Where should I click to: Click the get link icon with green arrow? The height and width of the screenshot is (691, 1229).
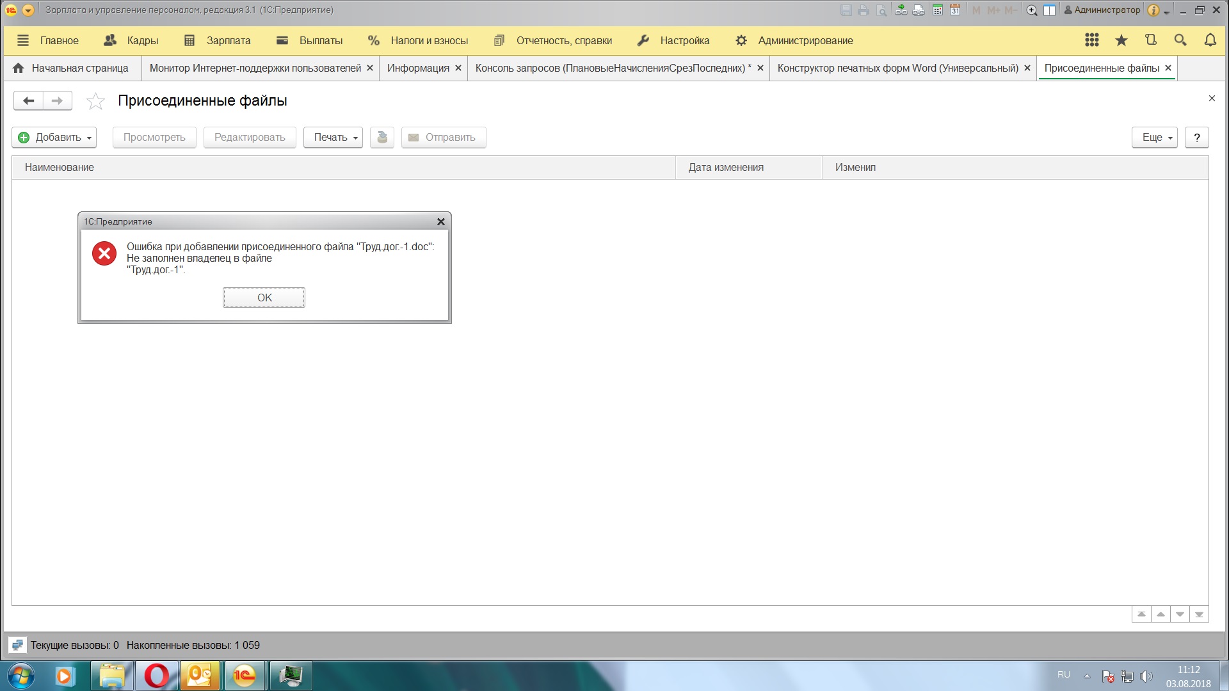[901, 10]
